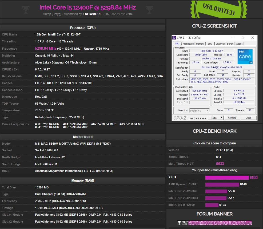Click the Caches L1D 48 KB row value
Screen dimensions: 263x229
(x=63, y=83)
